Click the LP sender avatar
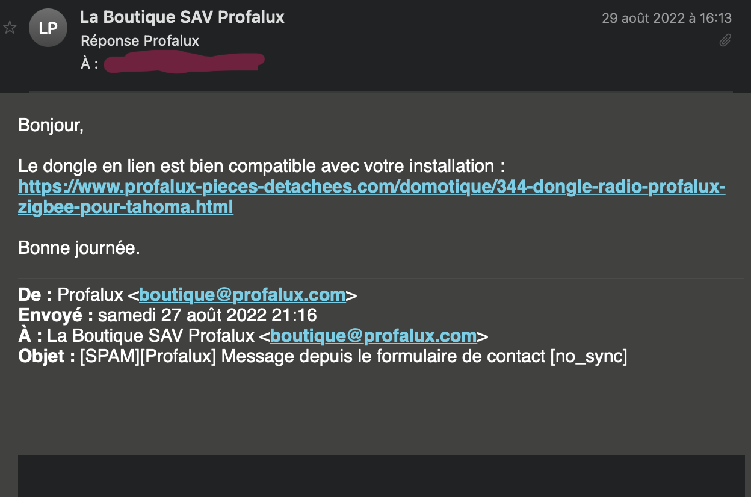 [48, 28]
